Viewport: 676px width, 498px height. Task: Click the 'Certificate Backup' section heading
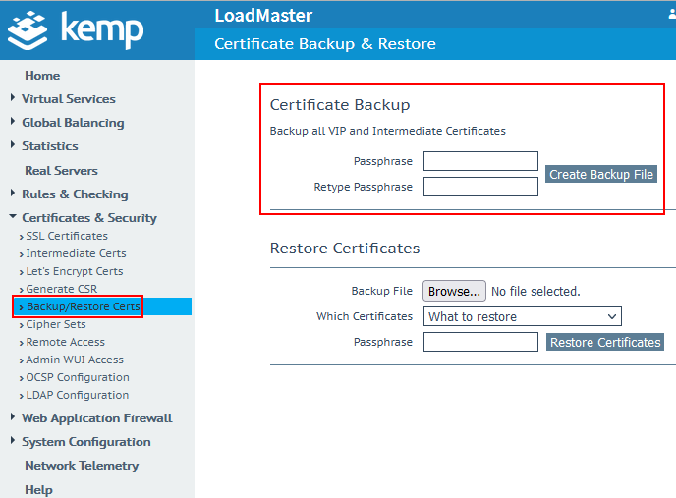pos(340,105)
